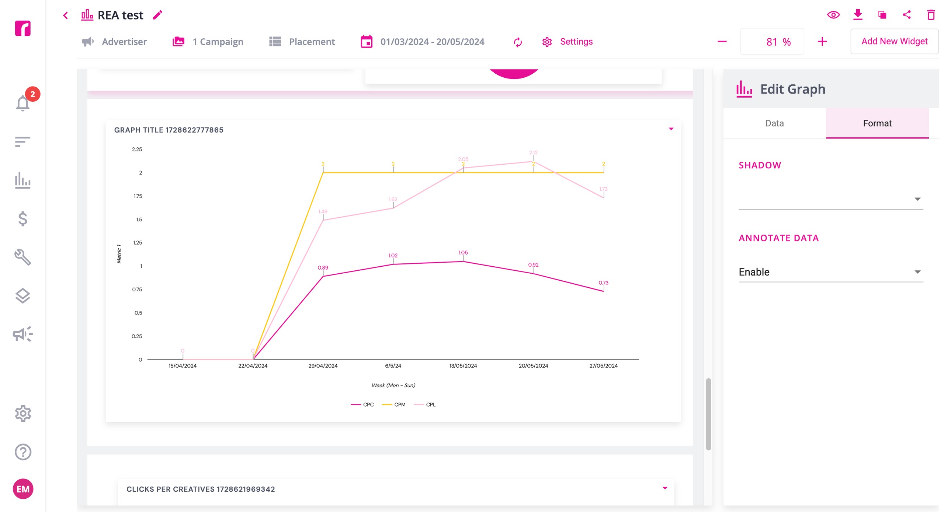Toggle the CPM legend entry
This screenshot has width=944, height=512.
pos(393,404)
